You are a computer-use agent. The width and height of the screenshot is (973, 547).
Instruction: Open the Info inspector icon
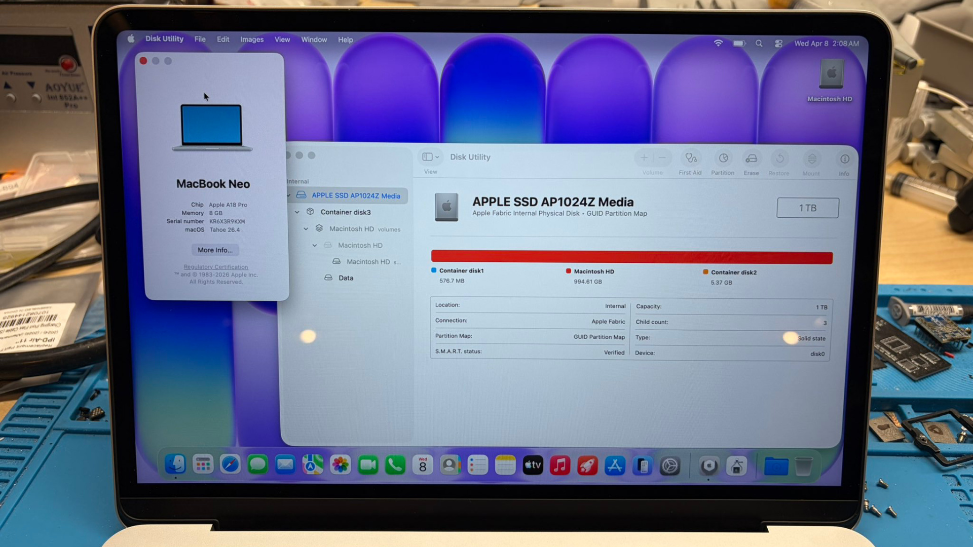pos(844,160)
